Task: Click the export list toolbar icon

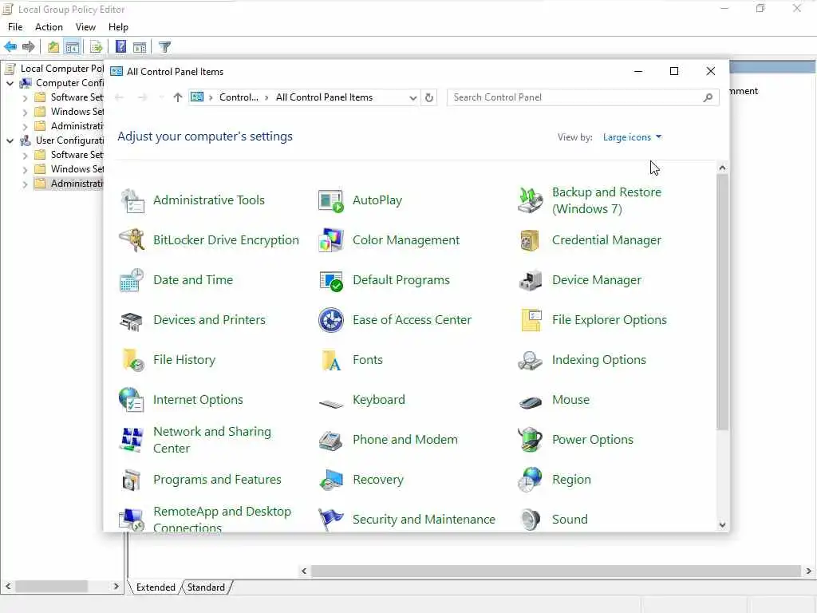Action: [x=97, y=47]
